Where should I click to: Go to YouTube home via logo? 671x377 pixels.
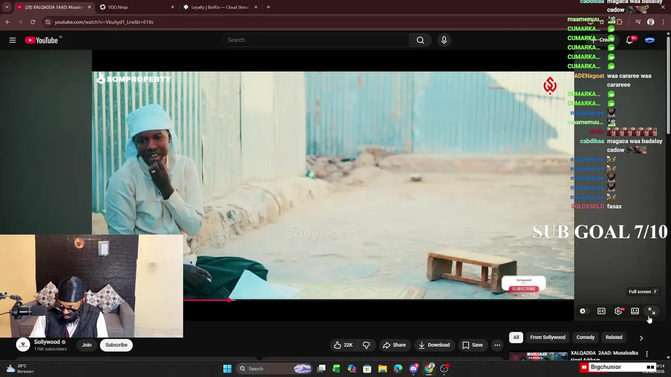tap(41, 40)
